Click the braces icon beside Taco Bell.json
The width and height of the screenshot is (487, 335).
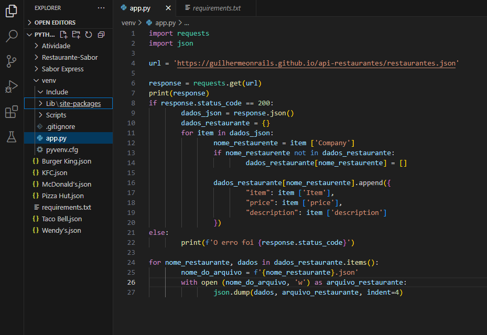pos(36,219)
